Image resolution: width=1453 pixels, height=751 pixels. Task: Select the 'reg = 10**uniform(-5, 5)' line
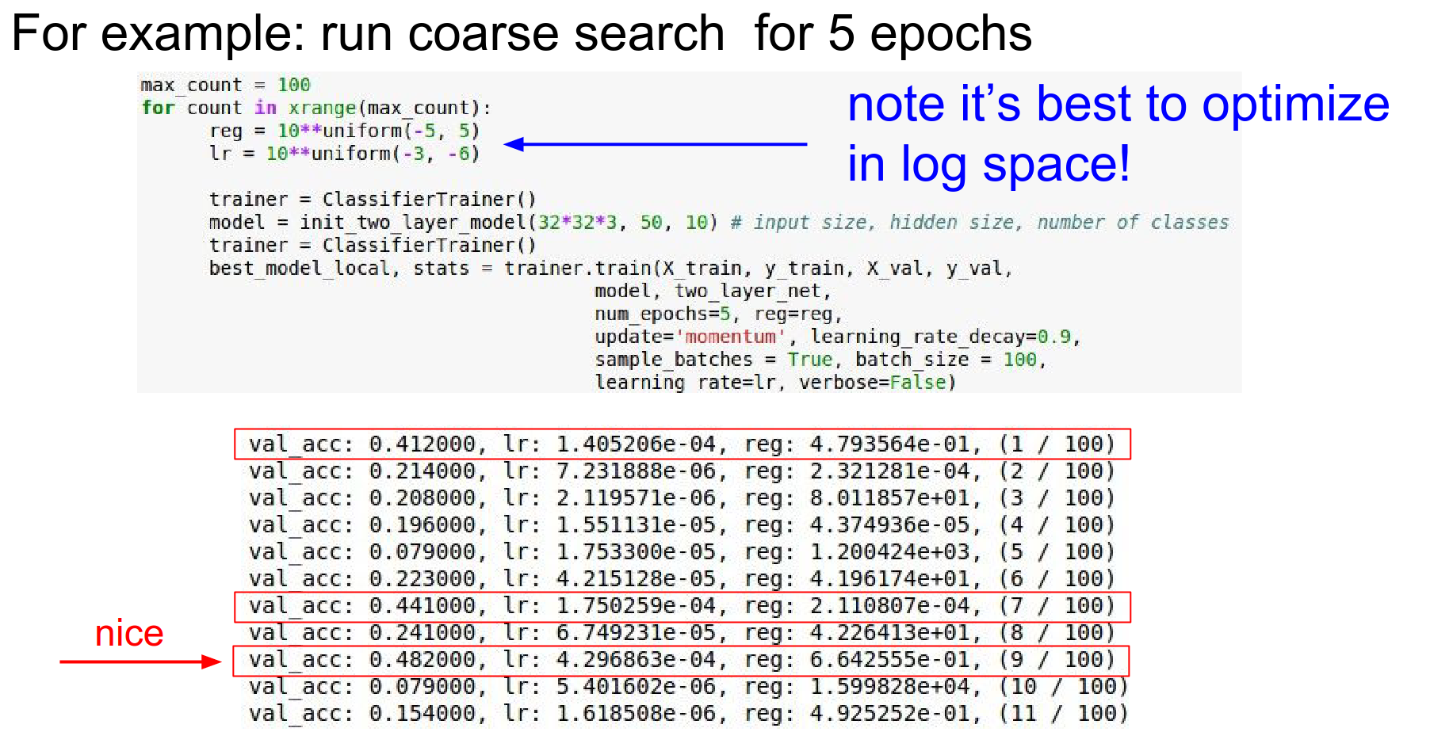(344, 131)
